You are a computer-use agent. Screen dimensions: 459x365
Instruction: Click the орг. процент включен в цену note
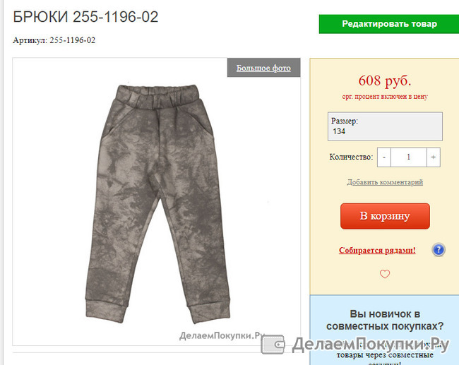385,97
